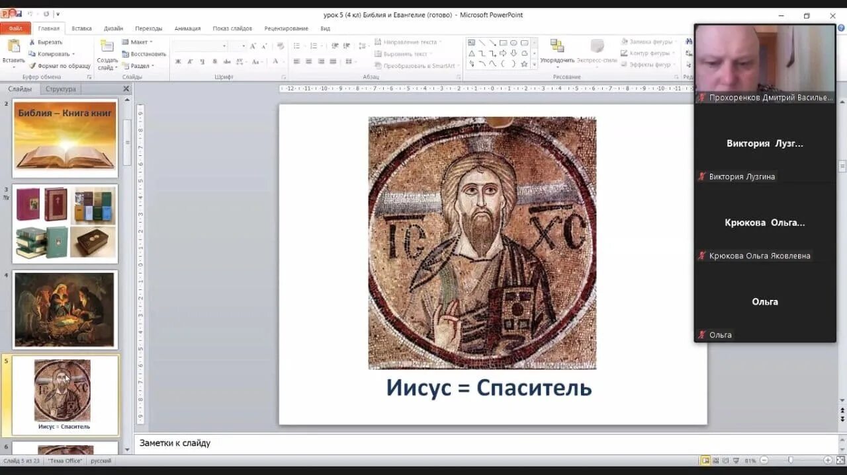The width and height of the screenshot is (847, 475).
Task: Click Копировать in the clipboard group
Action: tap(50, 54)
